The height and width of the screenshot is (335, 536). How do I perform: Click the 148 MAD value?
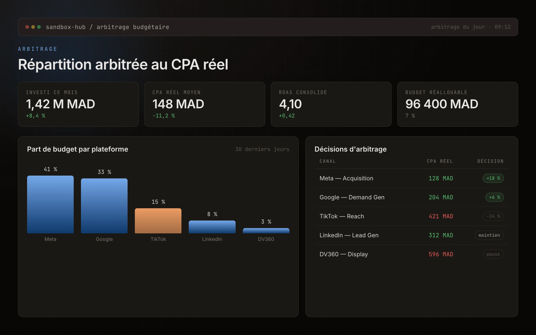(178, 104)
